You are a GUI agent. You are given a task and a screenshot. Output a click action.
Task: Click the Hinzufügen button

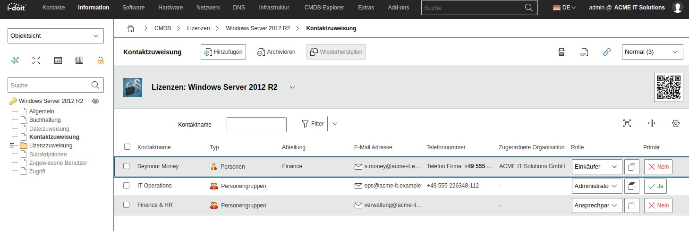pos(223,52)
